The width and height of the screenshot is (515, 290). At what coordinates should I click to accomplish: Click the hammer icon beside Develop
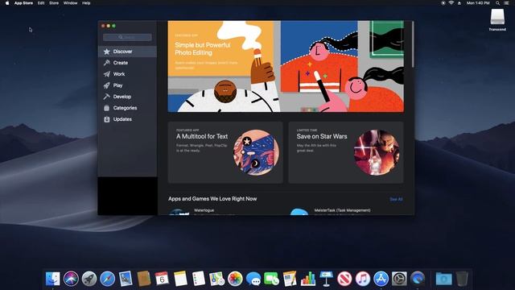tap(106, 97)
